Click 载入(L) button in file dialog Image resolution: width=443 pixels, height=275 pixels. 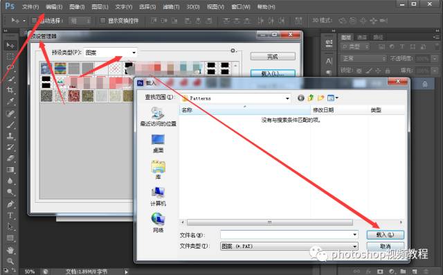(x=385, y=235)
